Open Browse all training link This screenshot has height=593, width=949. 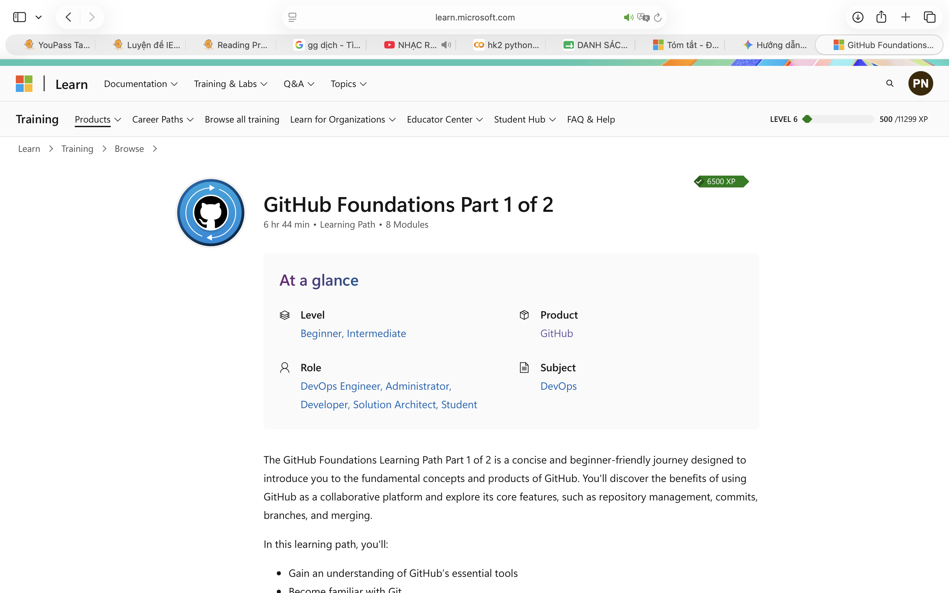pos(242,119)
